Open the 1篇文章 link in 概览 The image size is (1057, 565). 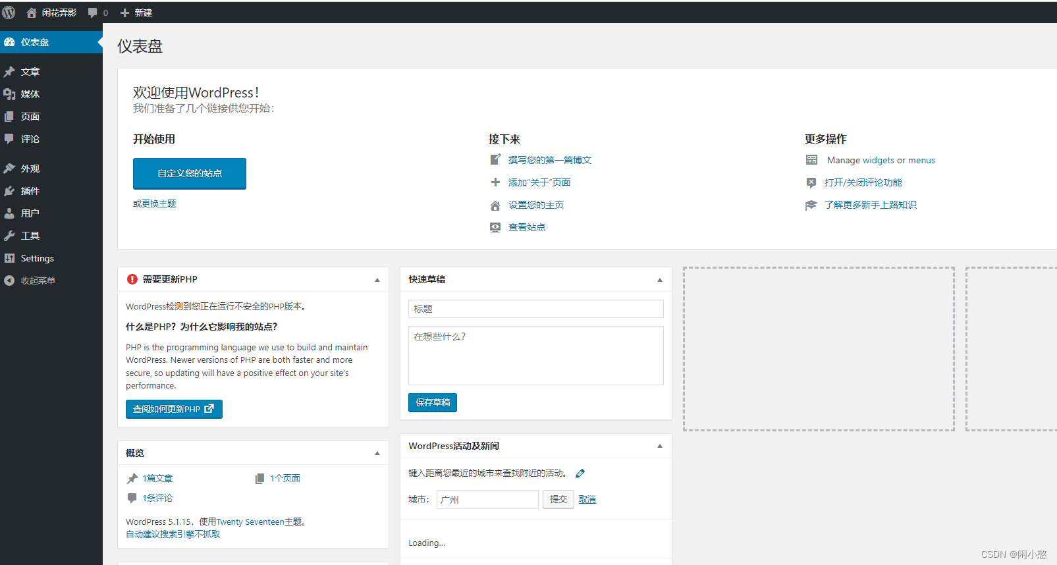[158, 479]
